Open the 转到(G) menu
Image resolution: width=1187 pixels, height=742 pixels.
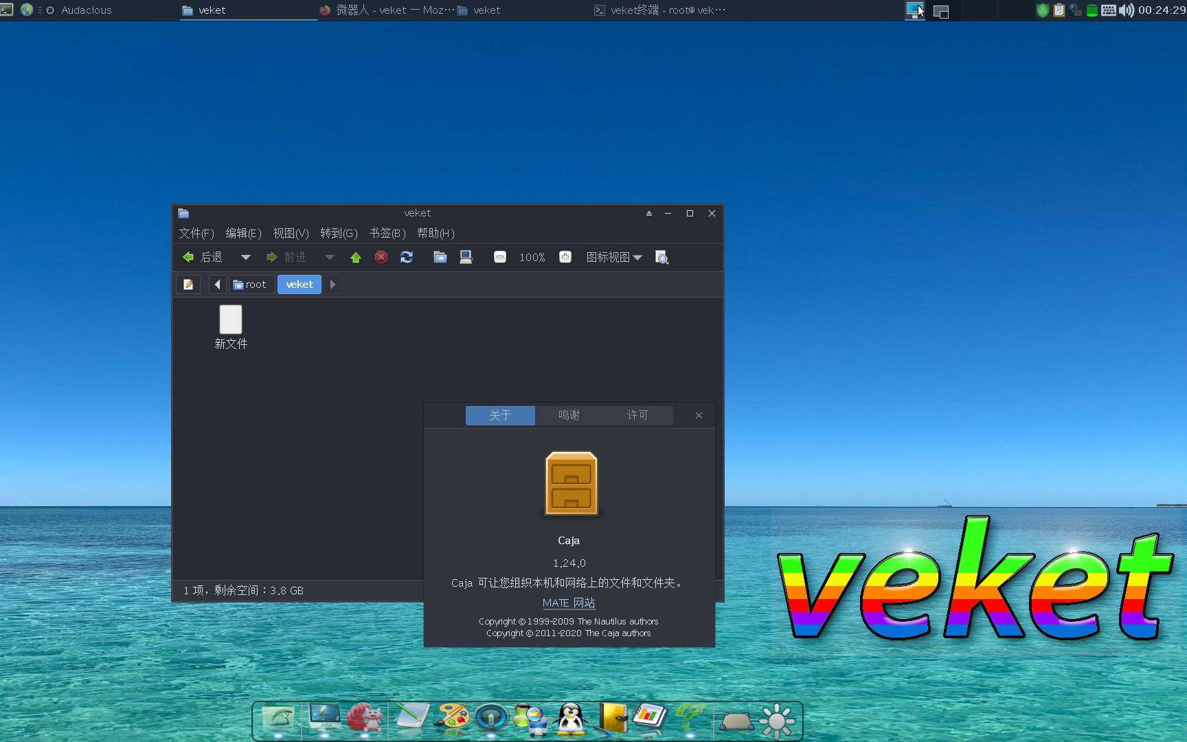point(339,234)
